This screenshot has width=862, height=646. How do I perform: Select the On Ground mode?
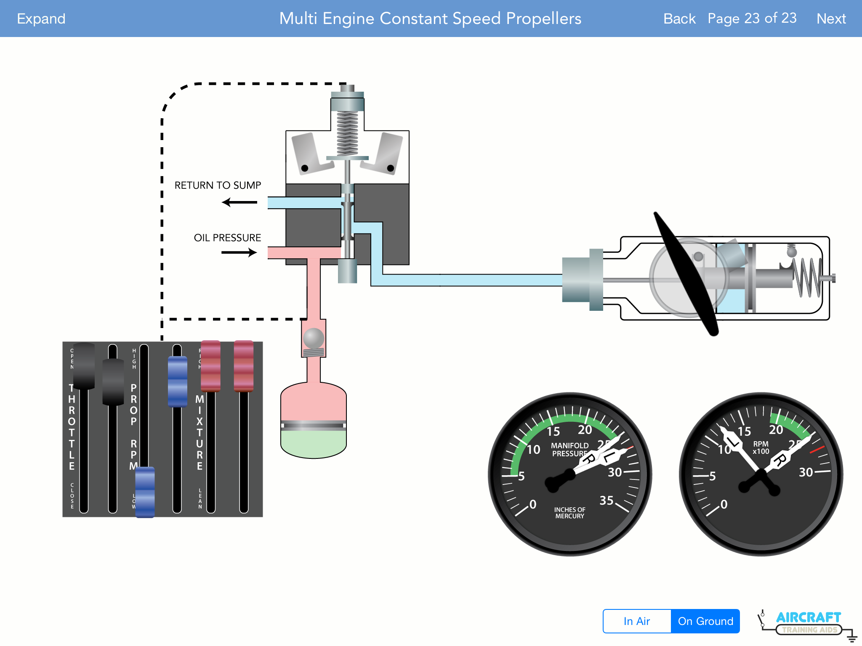705,621
